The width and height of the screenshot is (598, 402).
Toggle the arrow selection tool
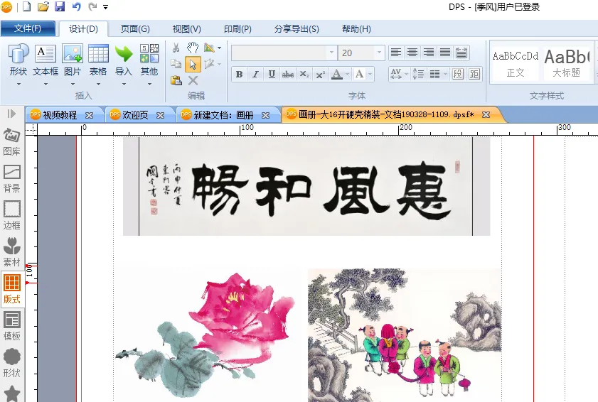coord(193,64)
